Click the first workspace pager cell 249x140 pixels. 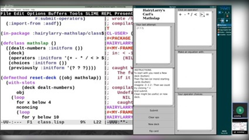pos(220,12)
